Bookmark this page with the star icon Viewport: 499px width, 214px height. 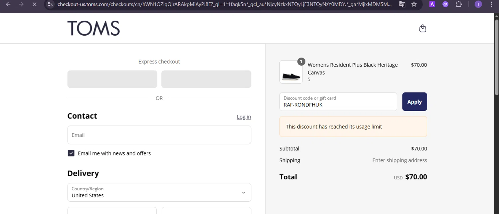click(414, 4)
